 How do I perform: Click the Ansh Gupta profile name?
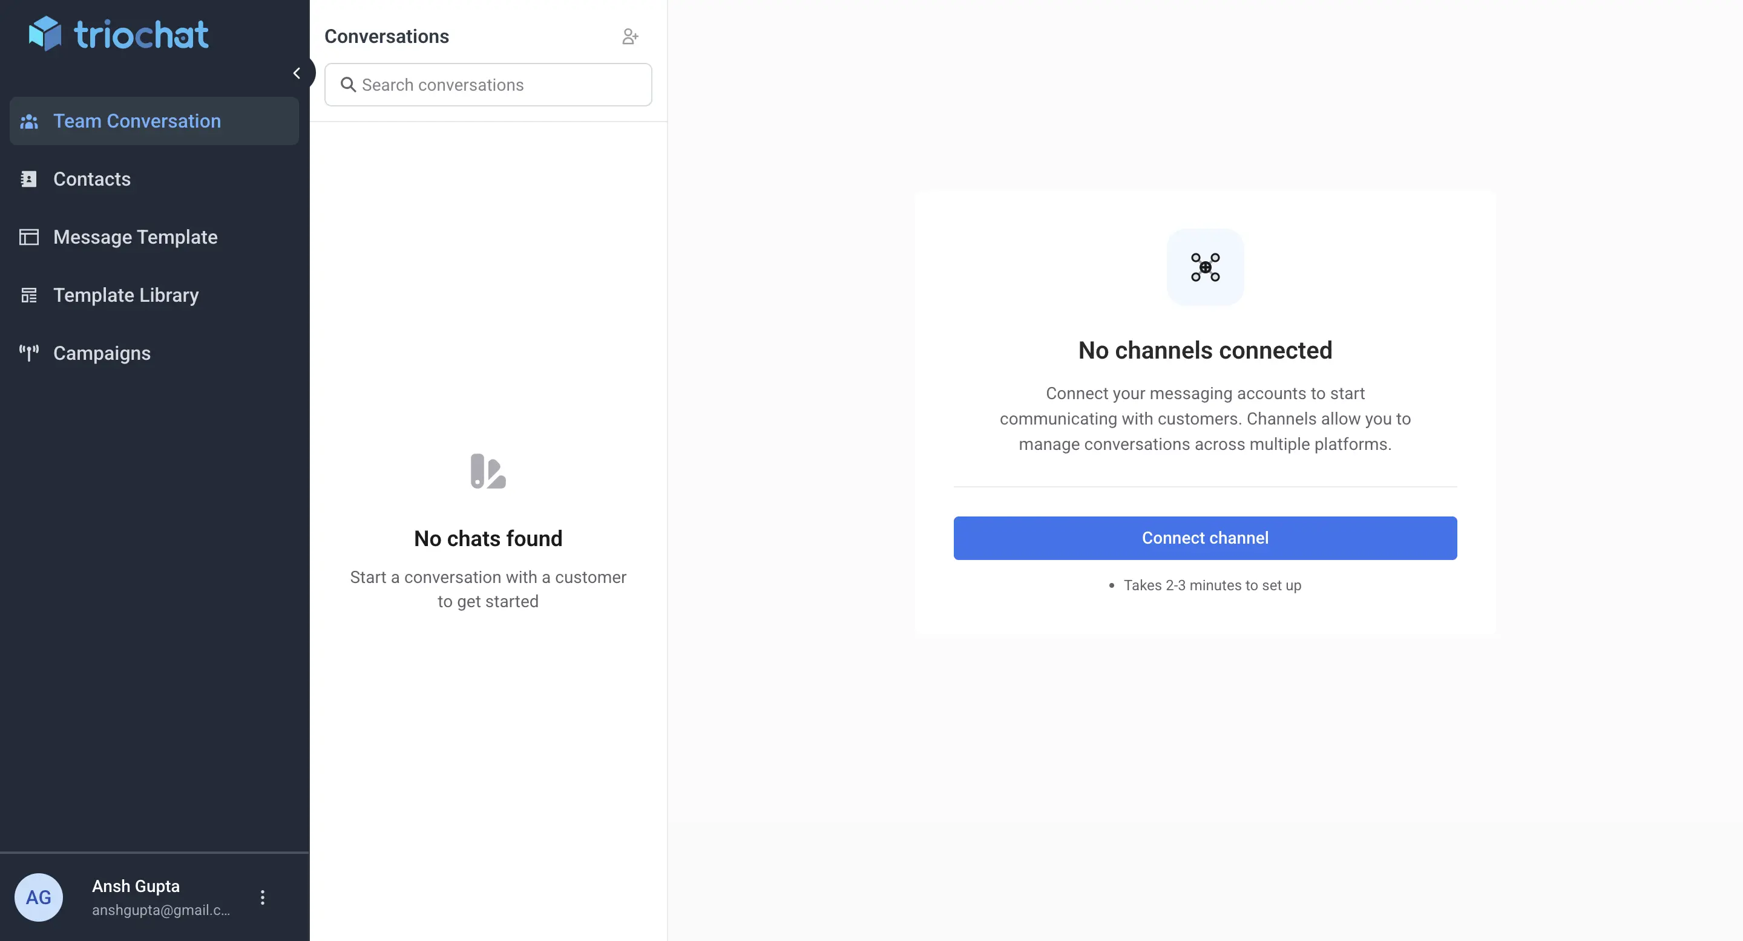136,885
